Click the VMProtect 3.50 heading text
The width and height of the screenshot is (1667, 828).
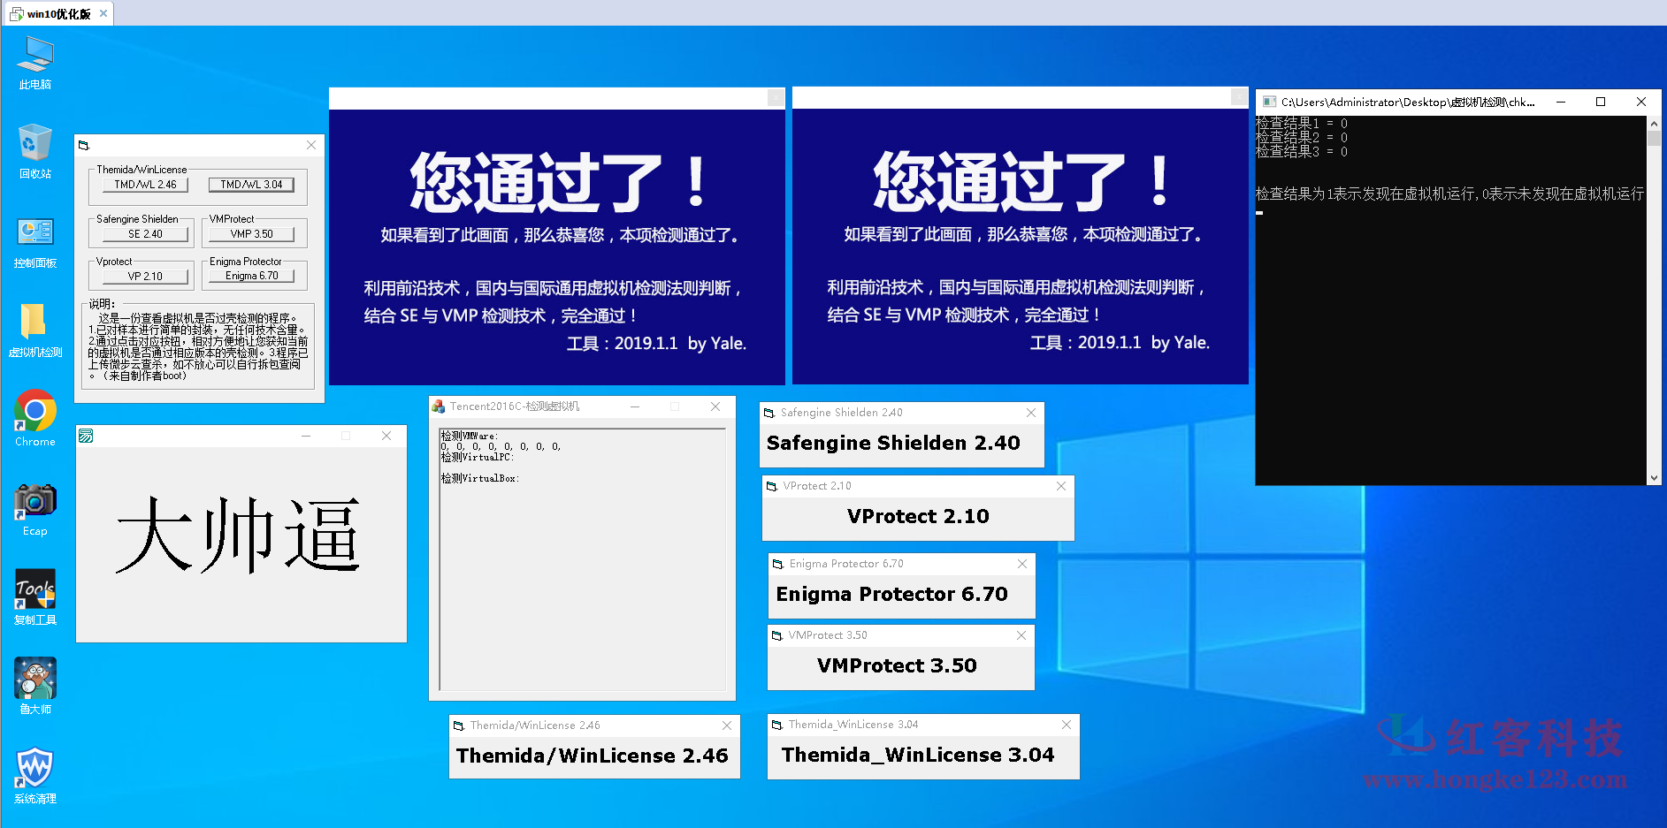click(897, 665)
